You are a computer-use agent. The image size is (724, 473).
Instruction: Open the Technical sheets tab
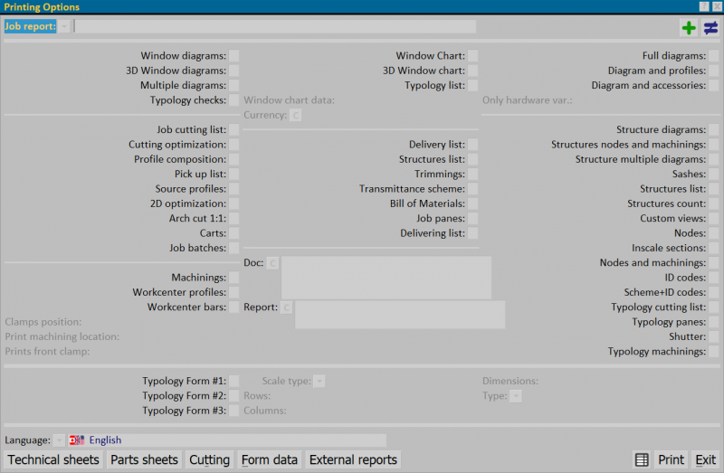53,459
